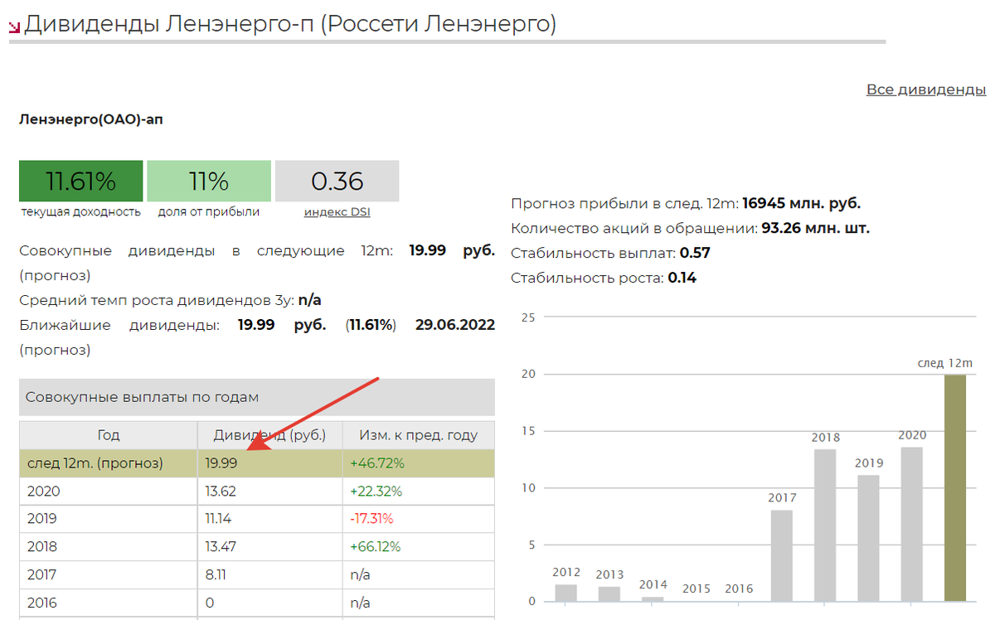Image resolution: width=995 pixels, height=620 pixels.
Task: Click the 2020 bar in the chart
Action: (912, 524)
